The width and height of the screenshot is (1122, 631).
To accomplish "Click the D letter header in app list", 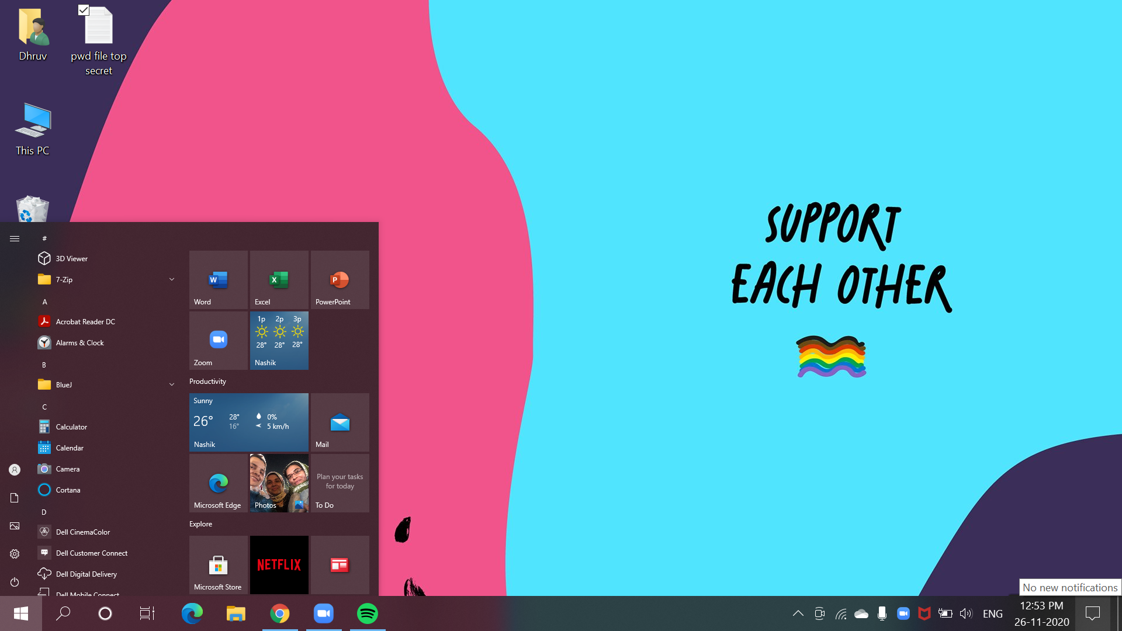I will point(44,512).
